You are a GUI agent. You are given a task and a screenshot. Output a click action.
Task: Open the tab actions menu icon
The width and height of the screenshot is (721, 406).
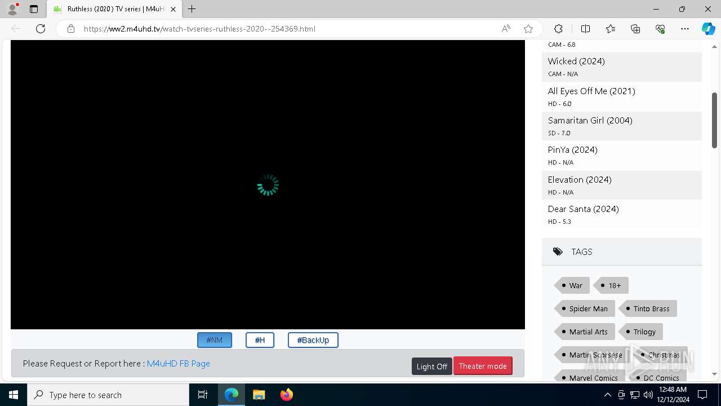(34, 9)
